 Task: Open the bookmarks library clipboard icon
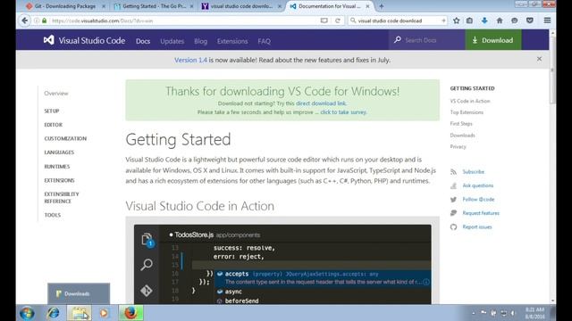coord(469,21)
